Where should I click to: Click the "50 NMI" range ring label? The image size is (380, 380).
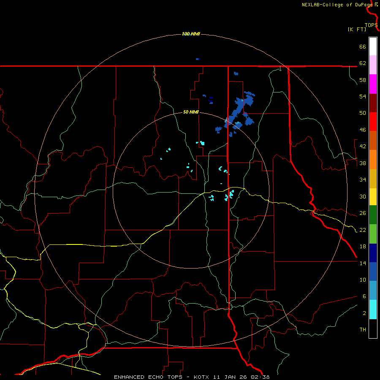191,112
